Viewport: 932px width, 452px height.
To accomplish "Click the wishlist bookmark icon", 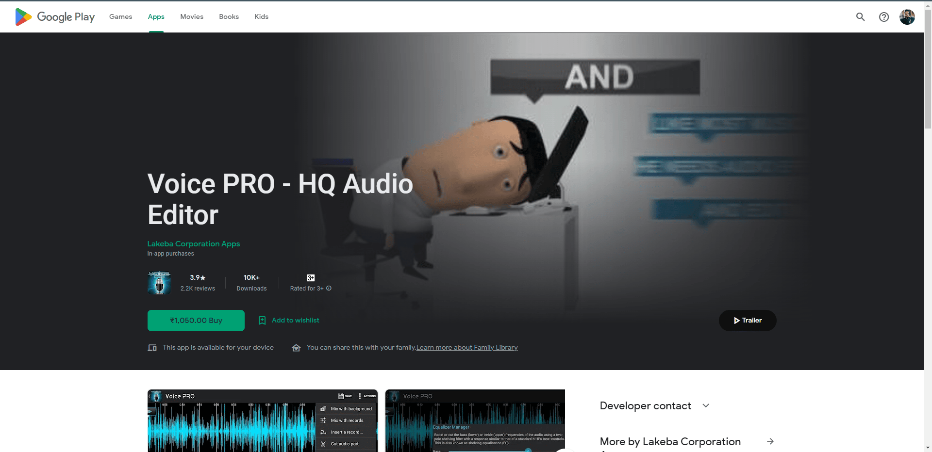I will click(x=262, y=321).
